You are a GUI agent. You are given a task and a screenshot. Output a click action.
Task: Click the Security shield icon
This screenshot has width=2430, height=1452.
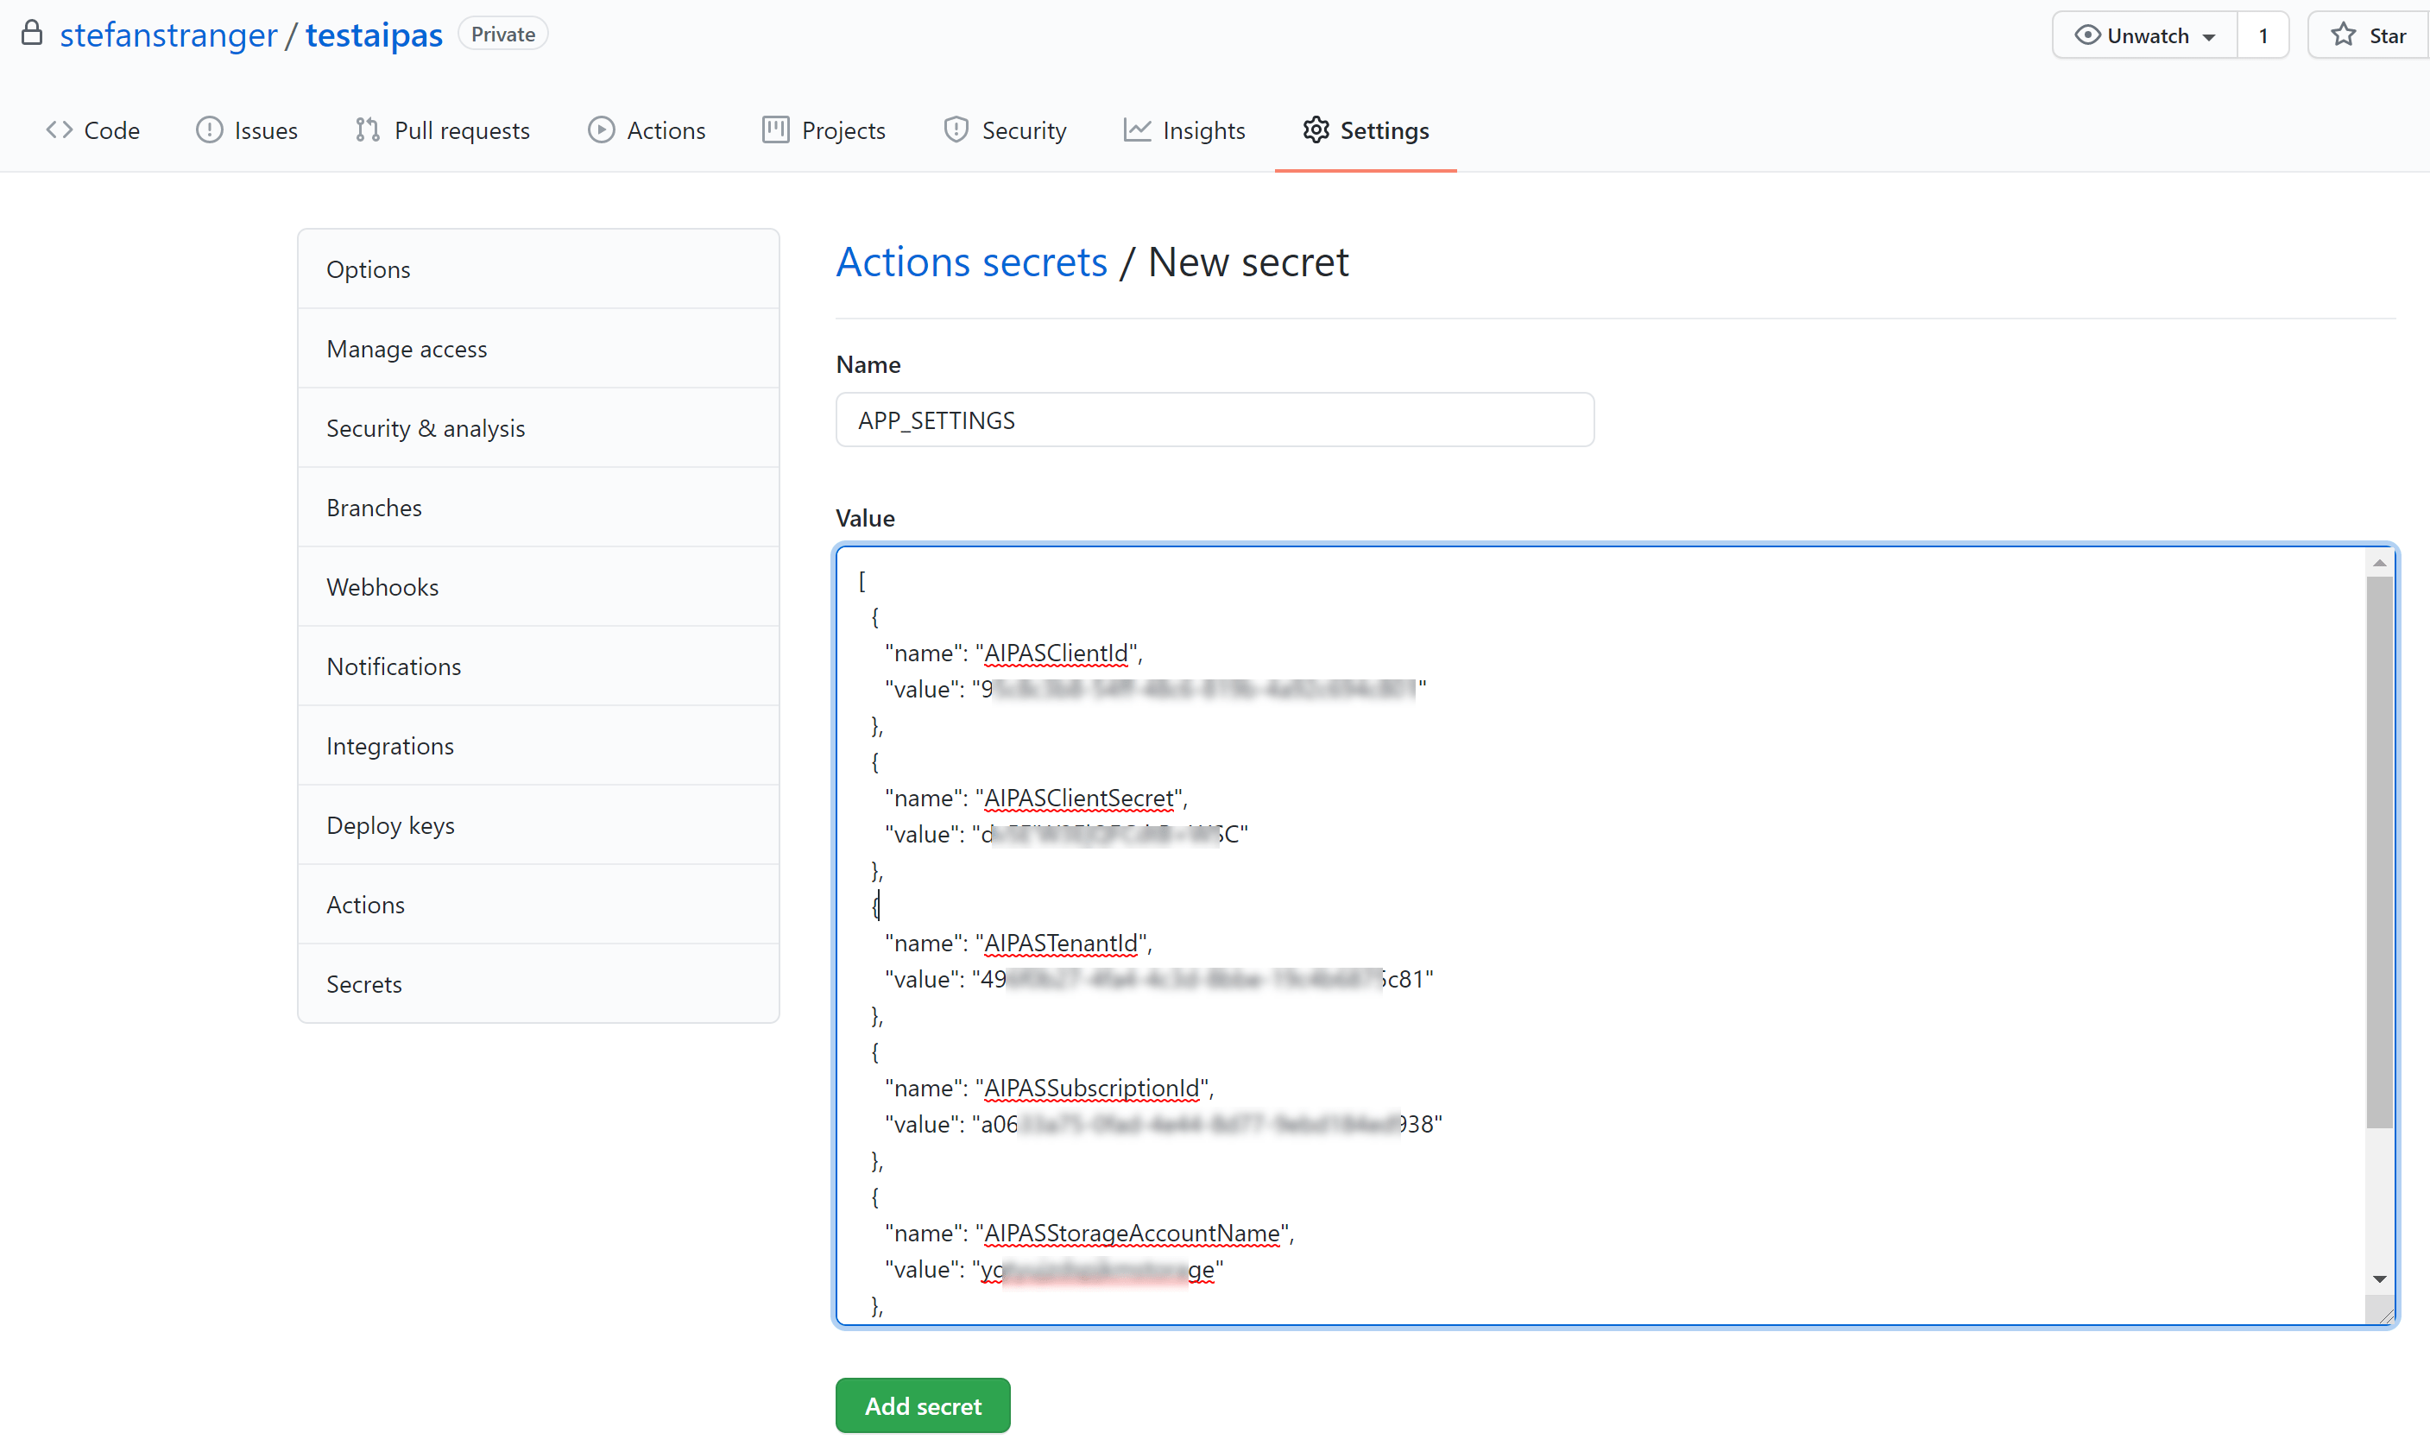point(955,130)
